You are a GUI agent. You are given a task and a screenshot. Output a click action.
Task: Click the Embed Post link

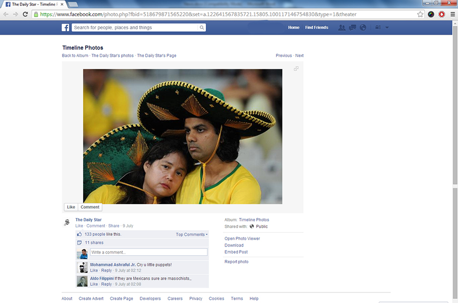click(x=236, y=252)
